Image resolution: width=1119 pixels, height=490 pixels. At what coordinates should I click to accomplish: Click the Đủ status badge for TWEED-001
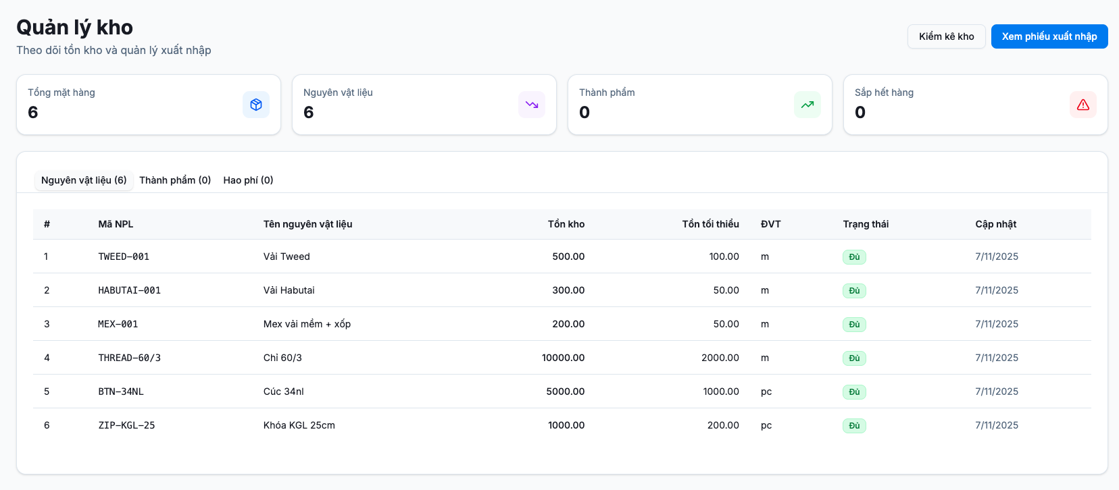point(854,257)
